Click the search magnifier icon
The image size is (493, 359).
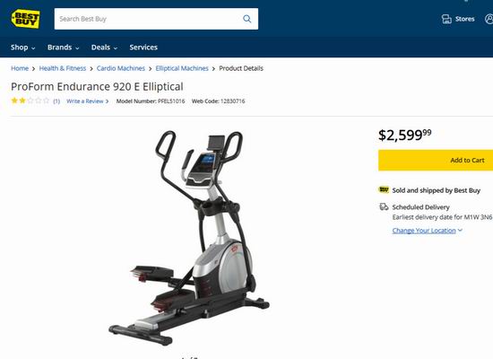click(247, 19)
